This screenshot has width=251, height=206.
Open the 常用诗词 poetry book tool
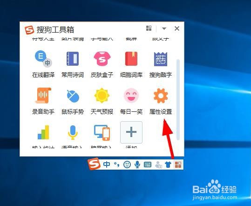[73, 59]
